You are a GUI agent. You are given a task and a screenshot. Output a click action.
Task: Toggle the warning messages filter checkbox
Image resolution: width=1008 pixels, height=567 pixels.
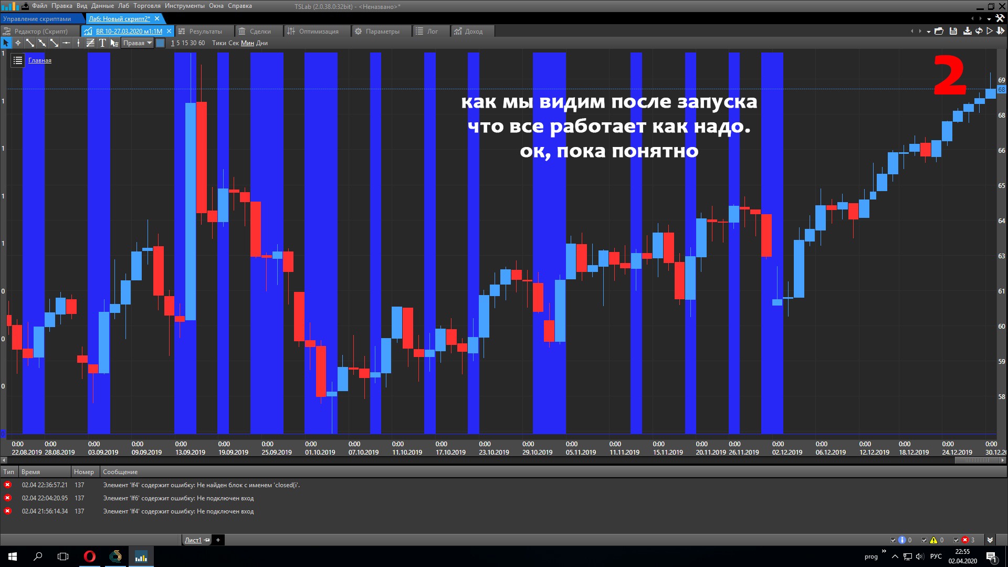click(x=925, y=540)
